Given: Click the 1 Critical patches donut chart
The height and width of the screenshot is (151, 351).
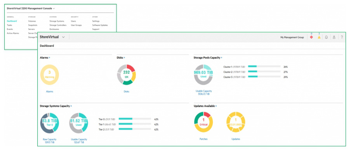Looking at the screenshot, I should 203,122.
